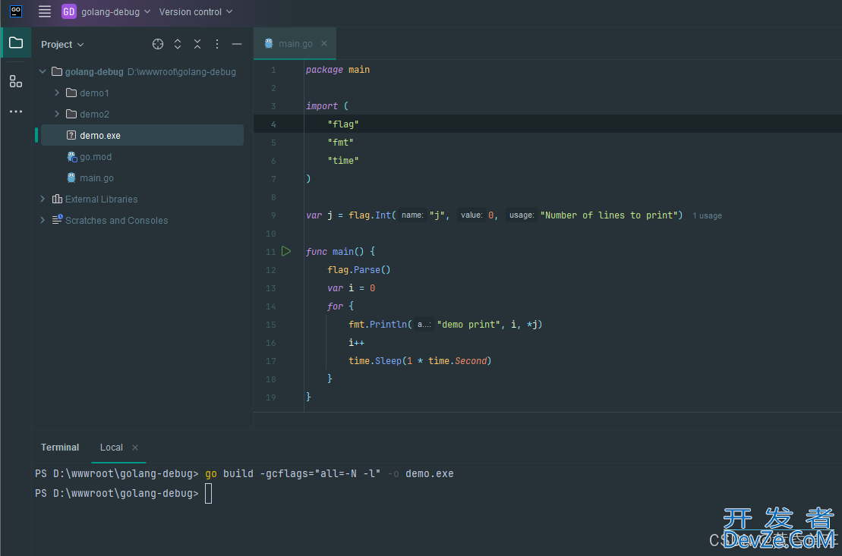The width and height of the screenshot is (842, 556).
Task: Close the Local terminal tab
Action: (x=135, y=448)
